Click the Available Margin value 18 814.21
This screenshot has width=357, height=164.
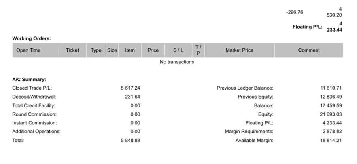click(331, 140)
